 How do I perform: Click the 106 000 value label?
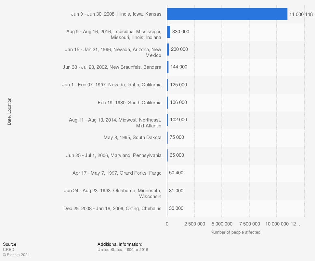pyautogui.click(x=178, y=102)
